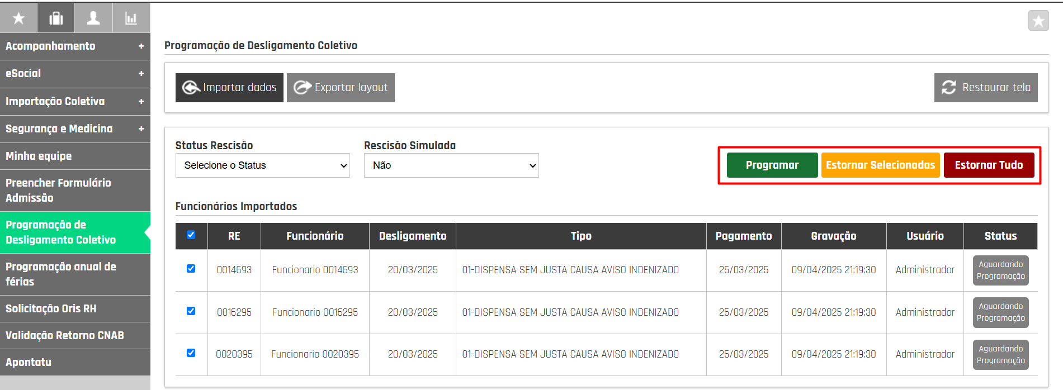Image resolution: width=1063 pixels, height=390 pixels.
Task: Open Preencher Formulário Admissão menu item
Action: pos(75,191)
